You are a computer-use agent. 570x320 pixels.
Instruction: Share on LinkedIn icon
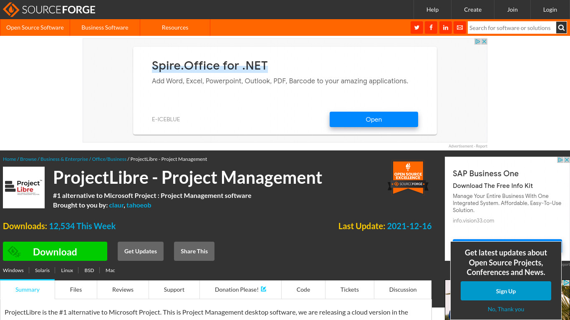point(446,28)
